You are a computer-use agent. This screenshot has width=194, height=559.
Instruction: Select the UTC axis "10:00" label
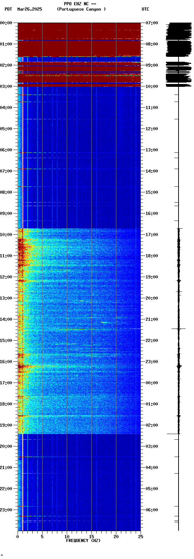tap(152, 86)
